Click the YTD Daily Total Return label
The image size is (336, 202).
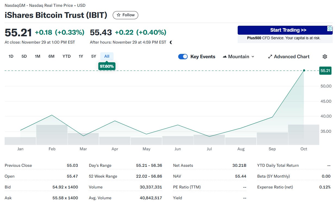tap(278, 165)
